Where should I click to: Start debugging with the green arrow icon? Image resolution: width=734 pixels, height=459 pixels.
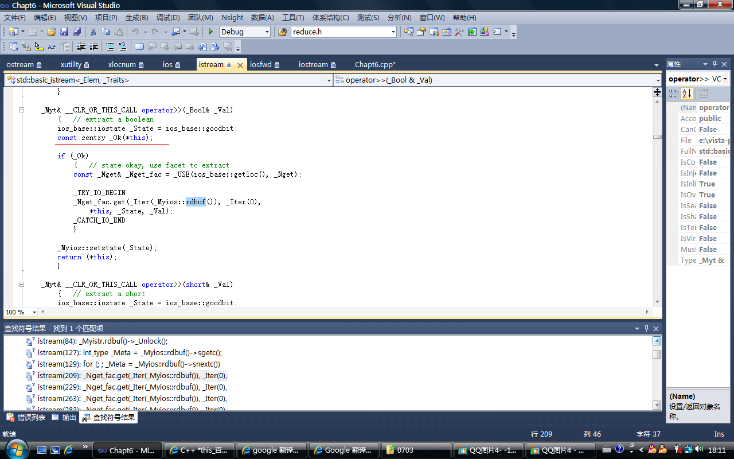(x=212, y=32)
